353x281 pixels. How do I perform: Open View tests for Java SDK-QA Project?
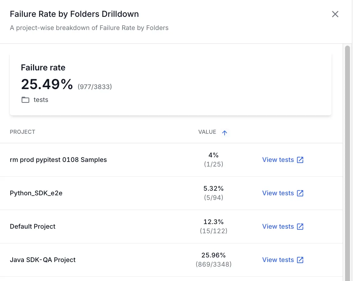tap(278, 260)
